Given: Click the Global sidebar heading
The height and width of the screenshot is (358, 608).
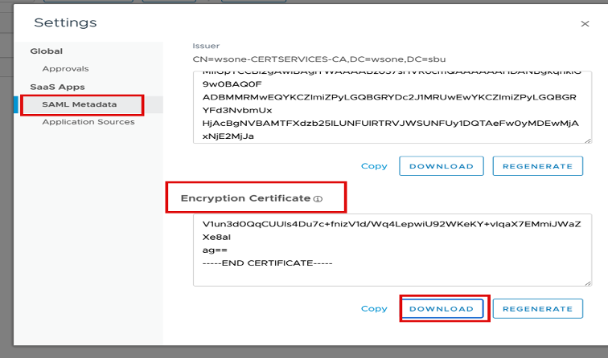Looking at the screenshot, I should (46, 51).
